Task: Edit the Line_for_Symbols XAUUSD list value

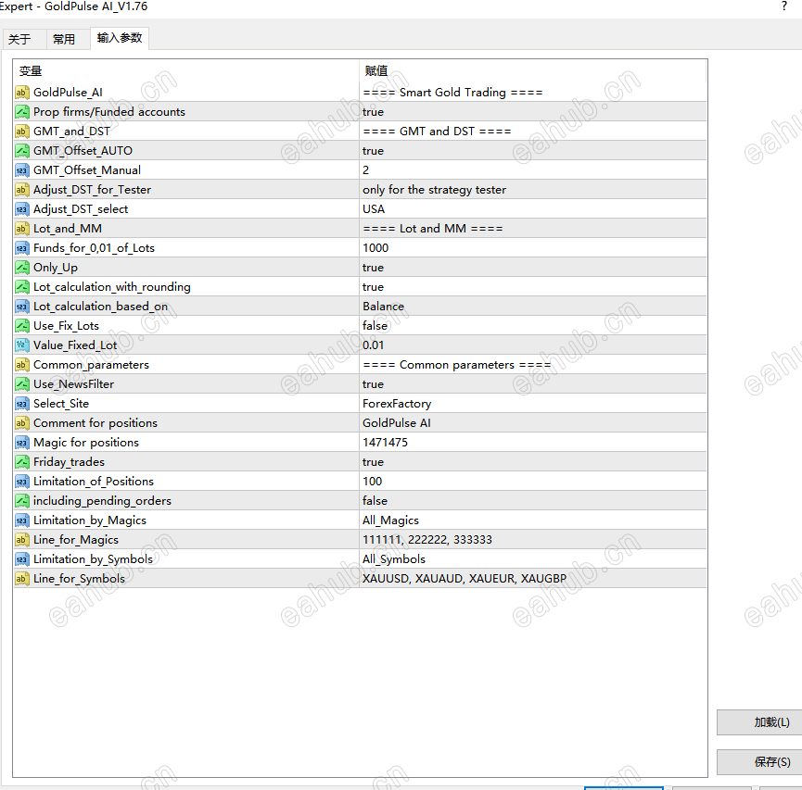Action: pos(532,579)
